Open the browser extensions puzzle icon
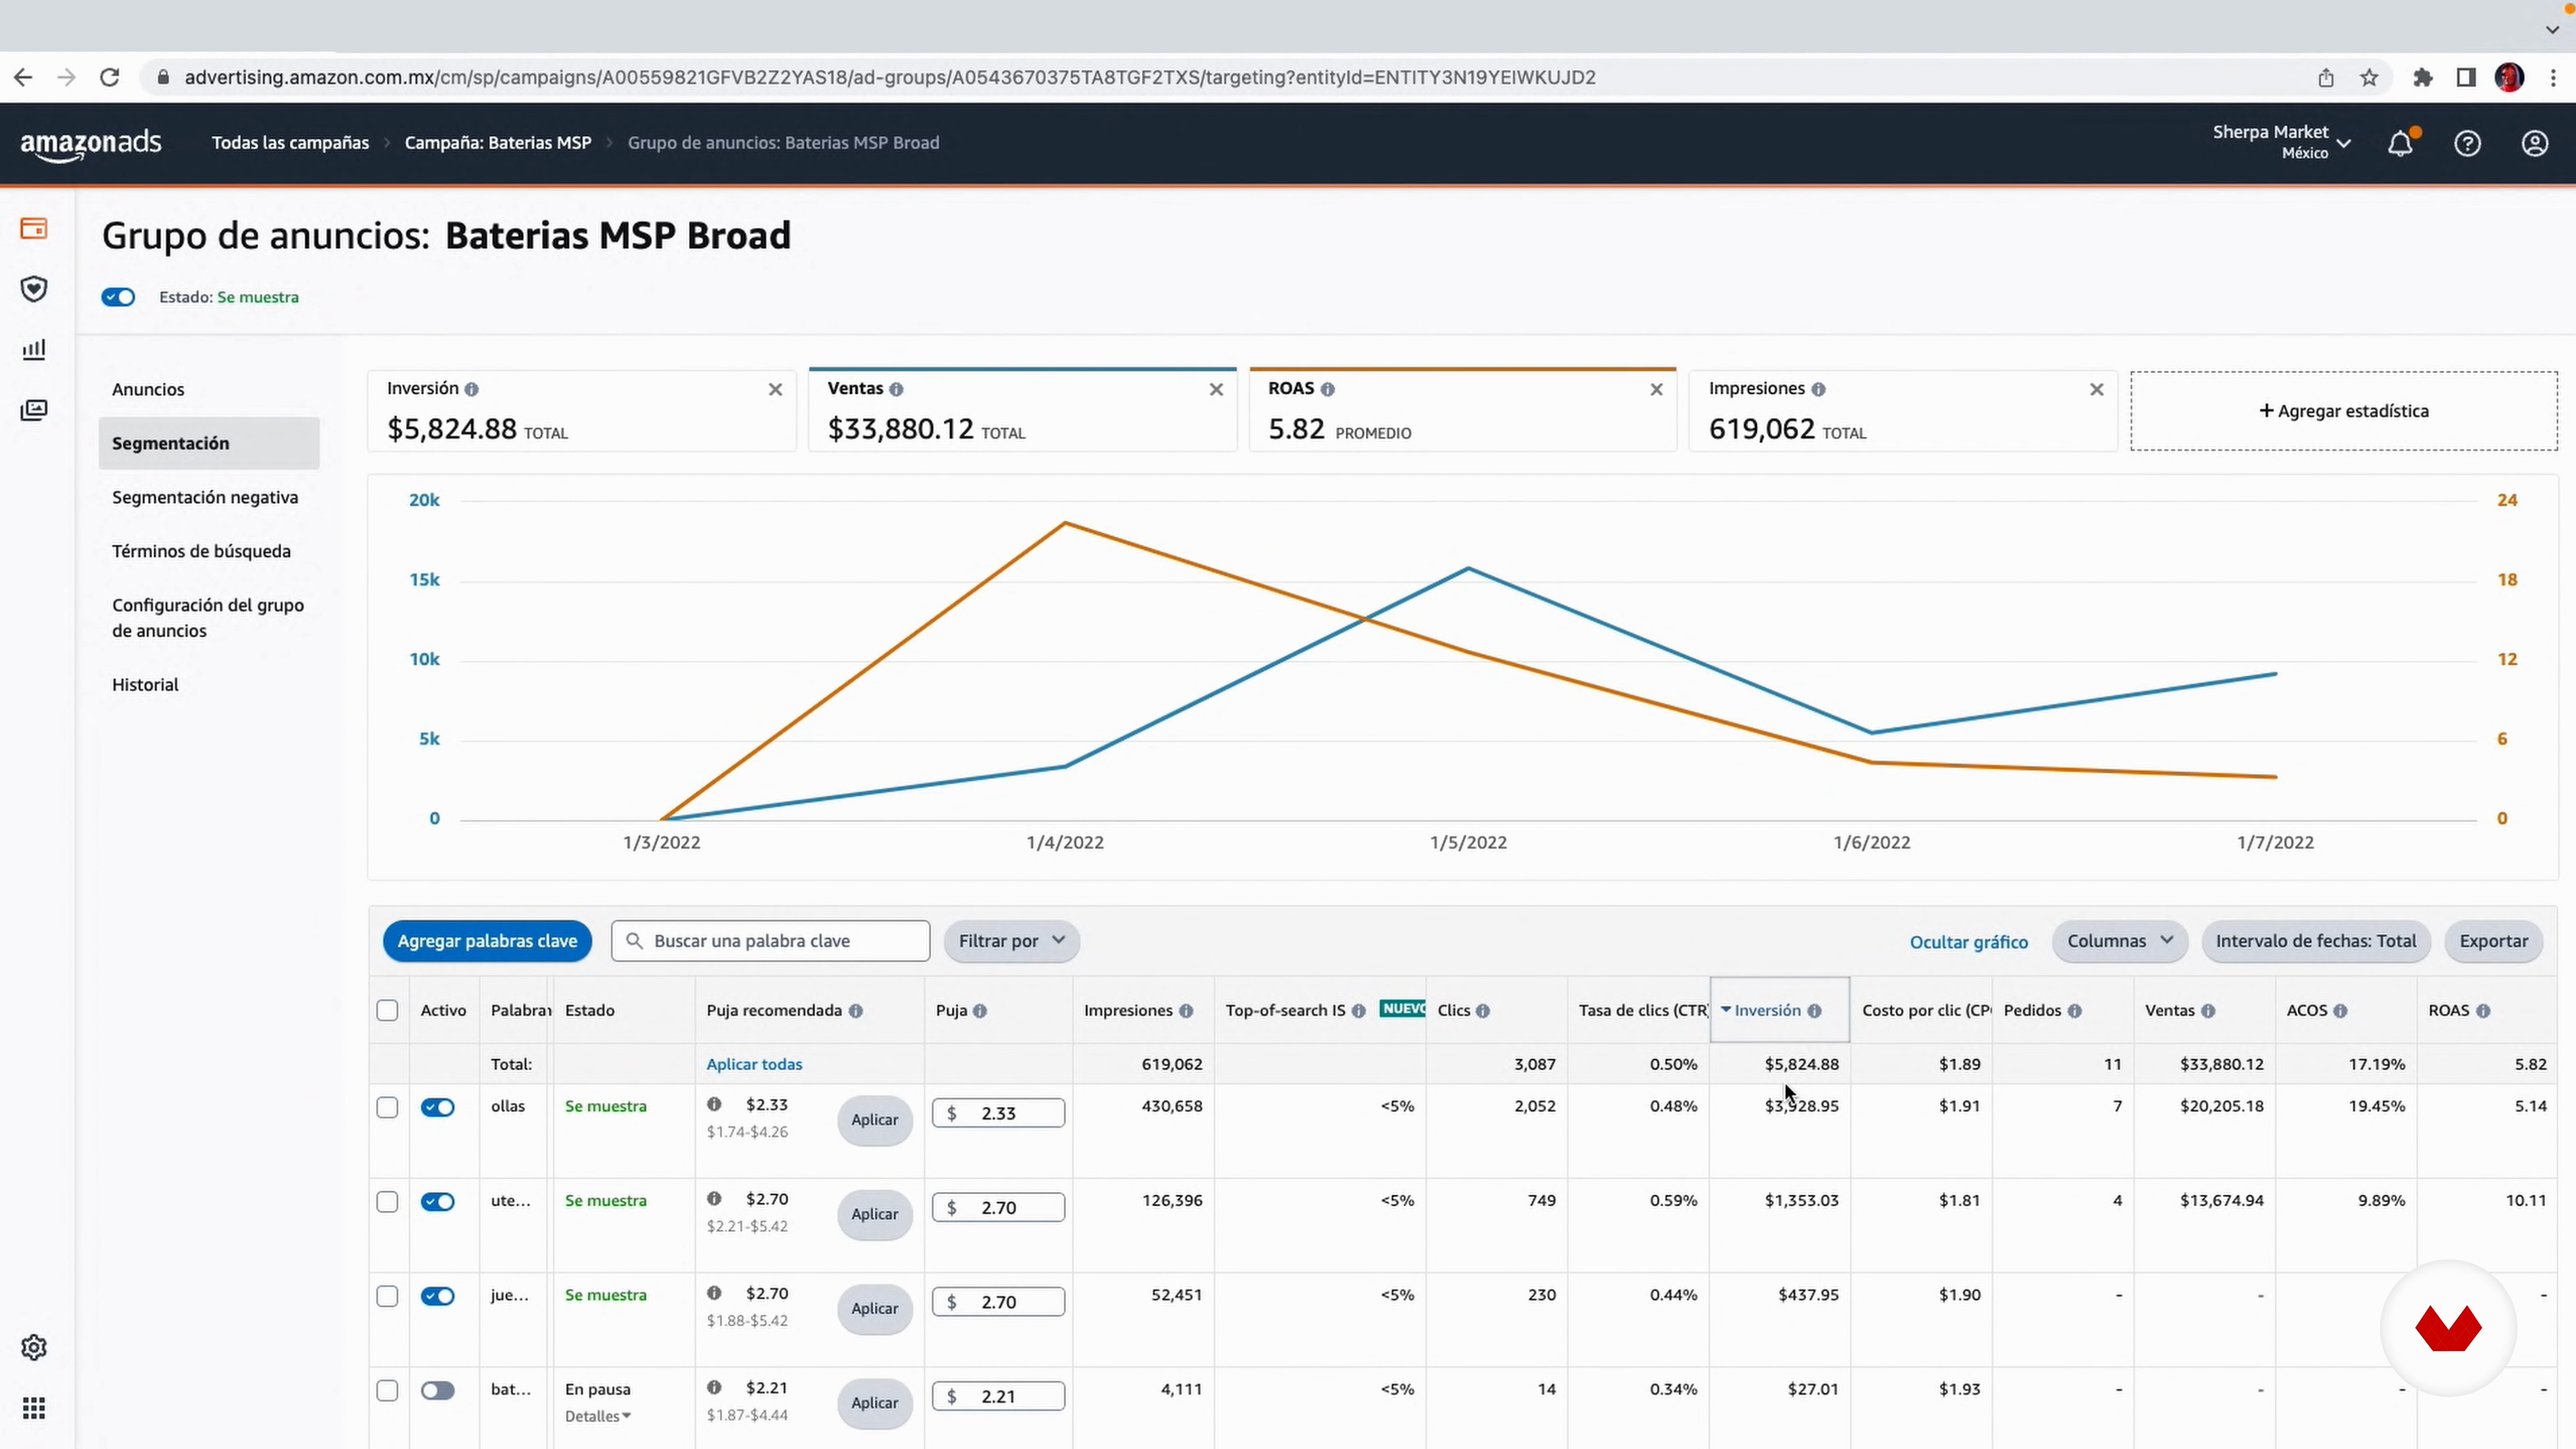2576x1449 pixels. (x=2423, y=78)
